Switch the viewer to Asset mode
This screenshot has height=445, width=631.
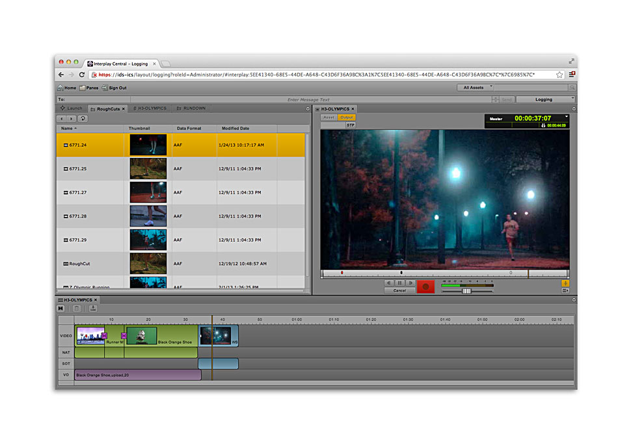pyautogui.click(x=329, y=118)
